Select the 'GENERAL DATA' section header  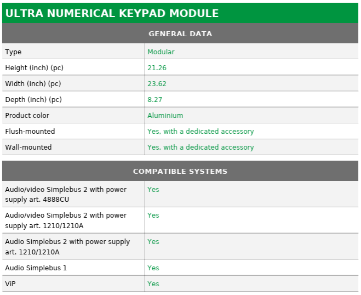(180, 33)
